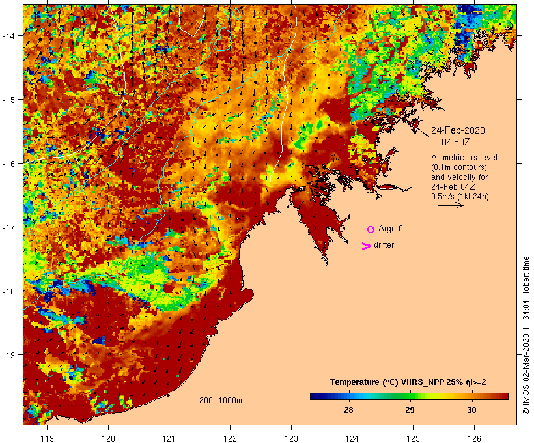Click latitude axis label -18
Screen dimensions: 534x443
(x=8, y=291)
